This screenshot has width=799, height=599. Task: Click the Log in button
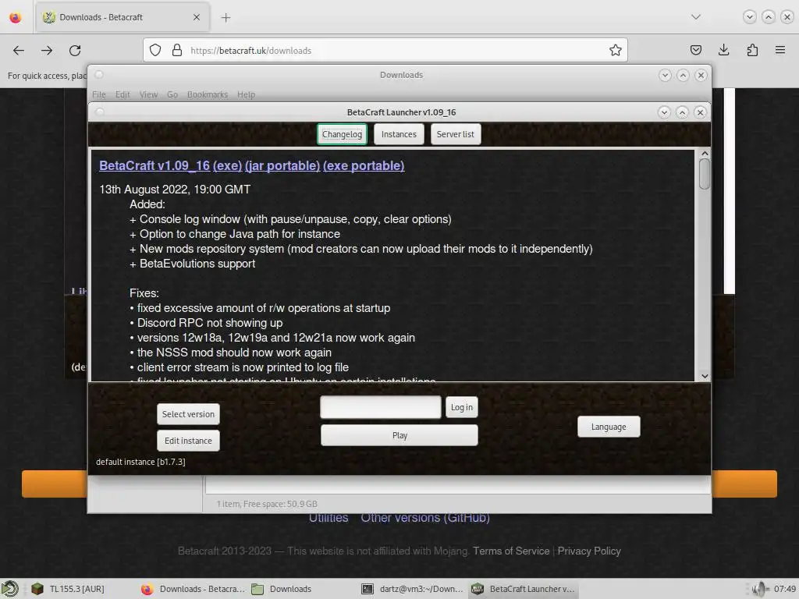(462, 407)
